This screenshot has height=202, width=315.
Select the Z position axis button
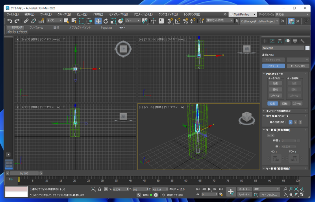click(300, 122)
